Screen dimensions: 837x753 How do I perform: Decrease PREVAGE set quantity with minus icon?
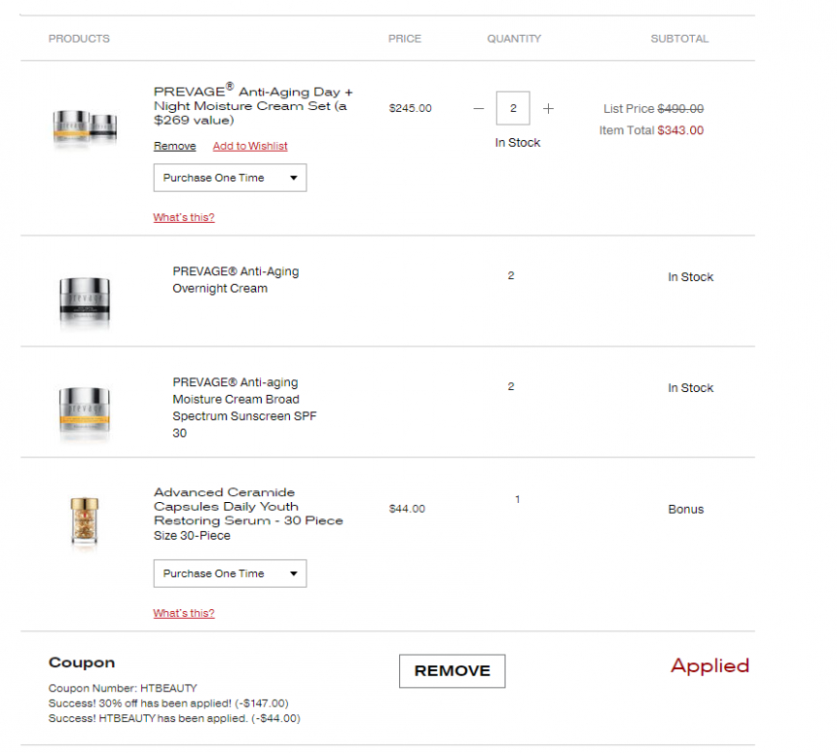coord(478,108)
